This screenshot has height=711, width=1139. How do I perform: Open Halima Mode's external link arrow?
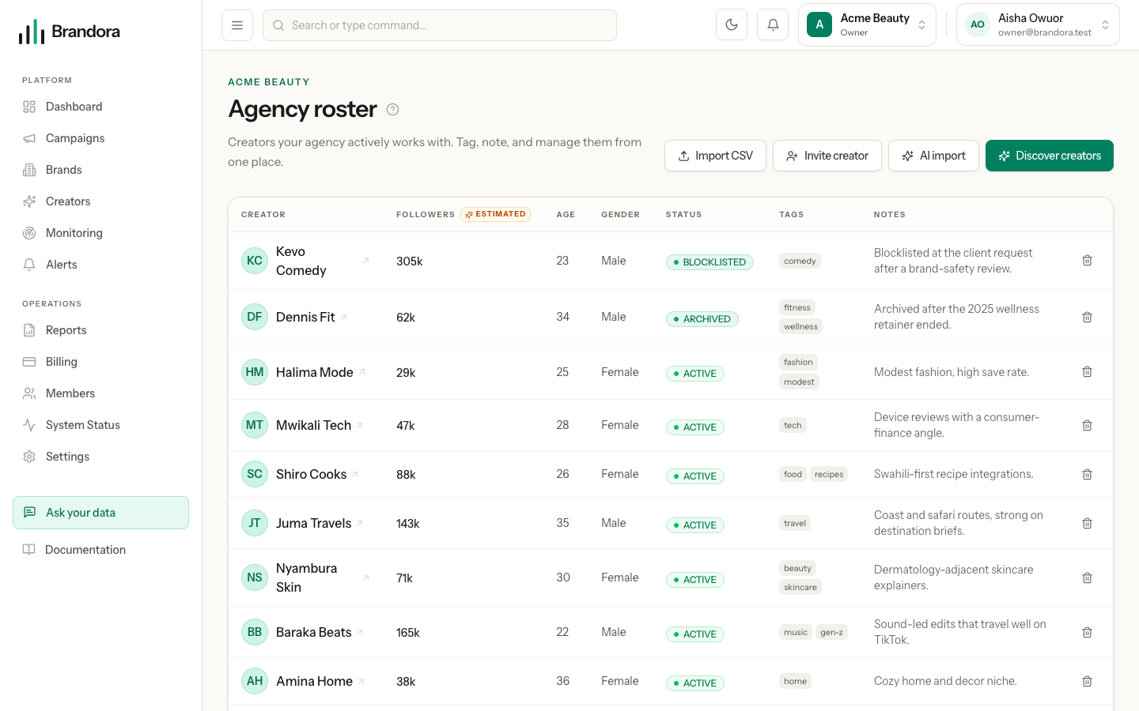(x=362, y=372)
